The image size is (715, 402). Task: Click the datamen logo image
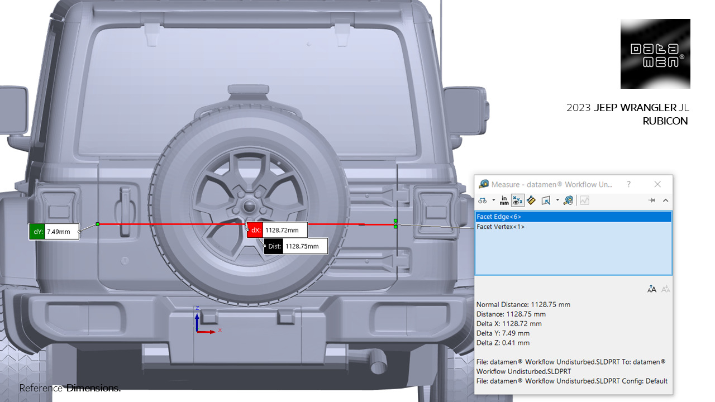pyautogui.click(x=655, y=54)
